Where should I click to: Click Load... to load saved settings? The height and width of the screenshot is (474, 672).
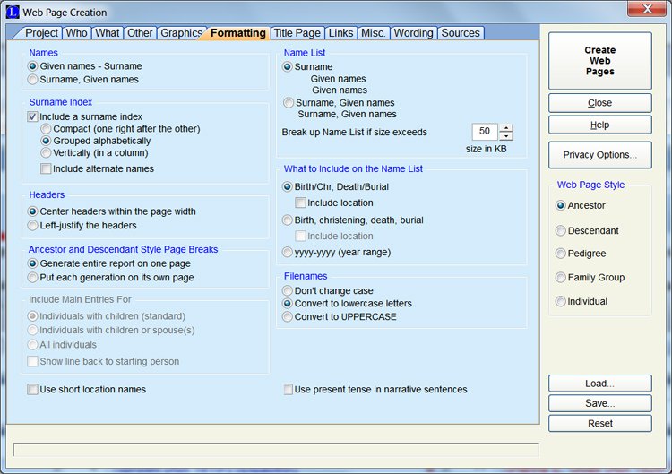tap(600, 384)
